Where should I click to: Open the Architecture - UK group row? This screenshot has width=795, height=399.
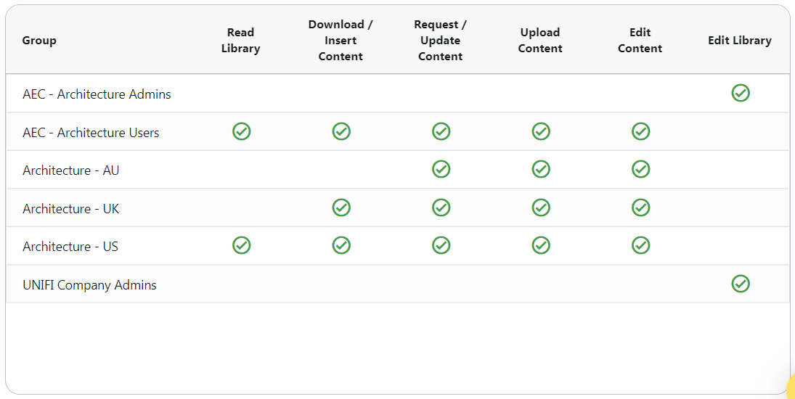coord(70,209)
